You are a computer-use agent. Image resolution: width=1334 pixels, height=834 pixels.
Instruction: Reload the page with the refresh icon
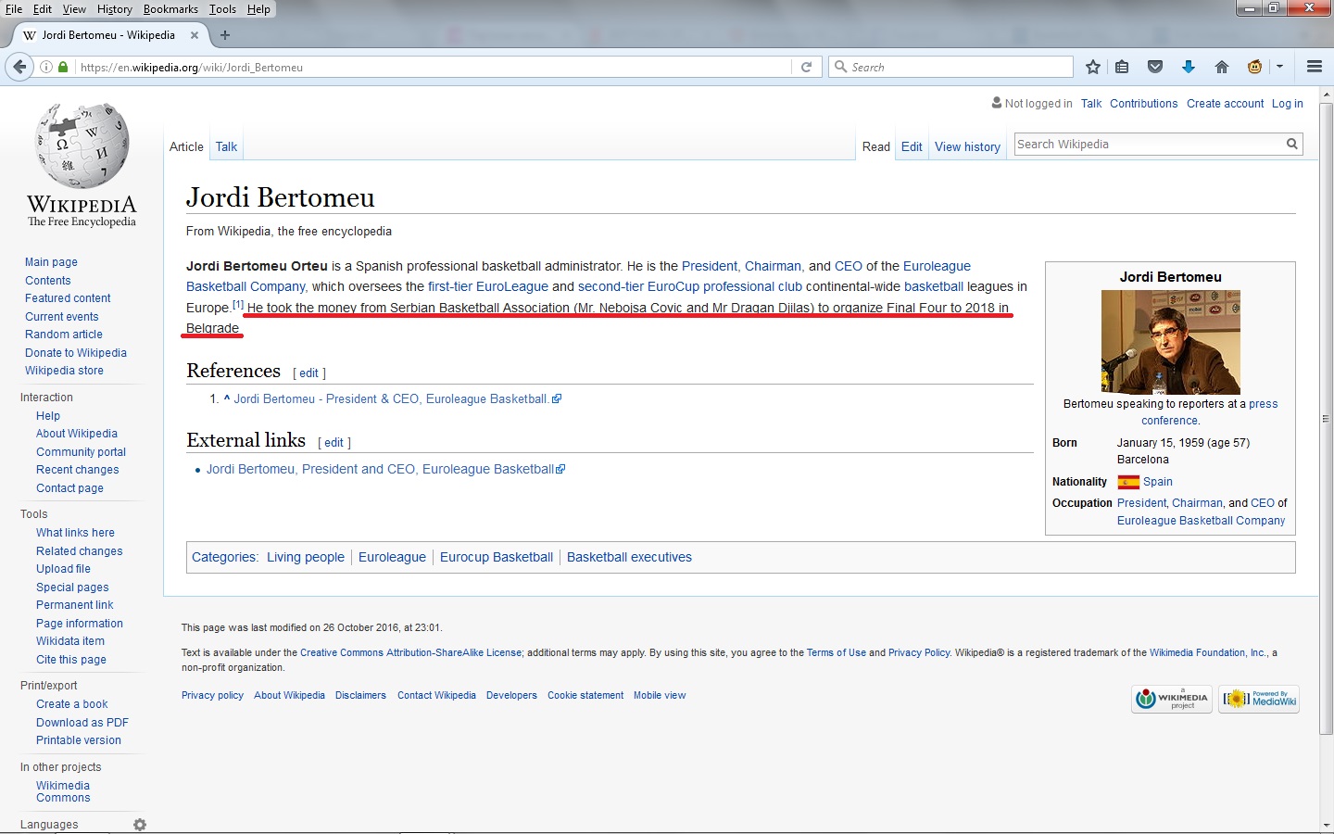pos(806,67)
